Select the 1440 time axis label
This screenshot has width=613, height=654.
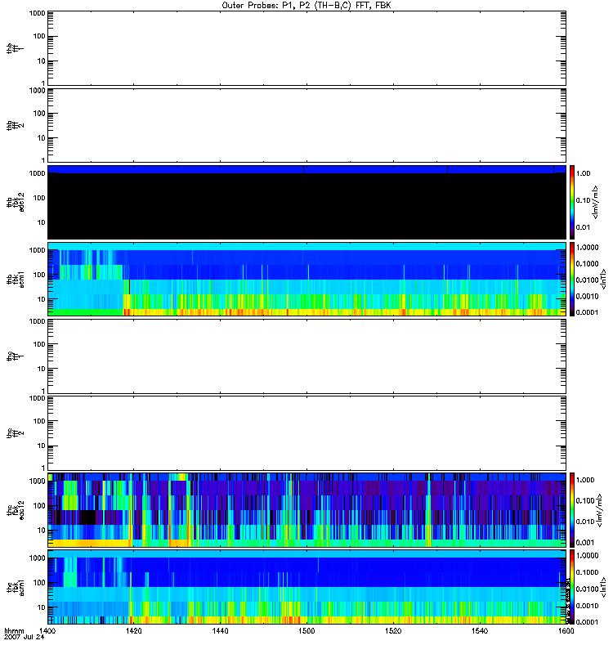[x=220, y=632]
